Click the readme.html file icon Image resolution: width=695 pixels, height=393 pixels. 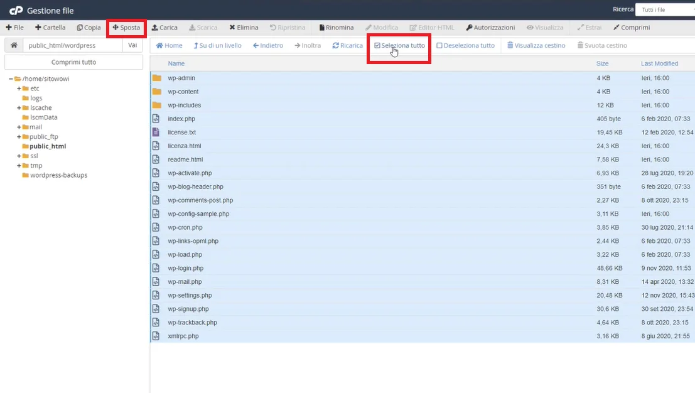click(x=156, y=159)
